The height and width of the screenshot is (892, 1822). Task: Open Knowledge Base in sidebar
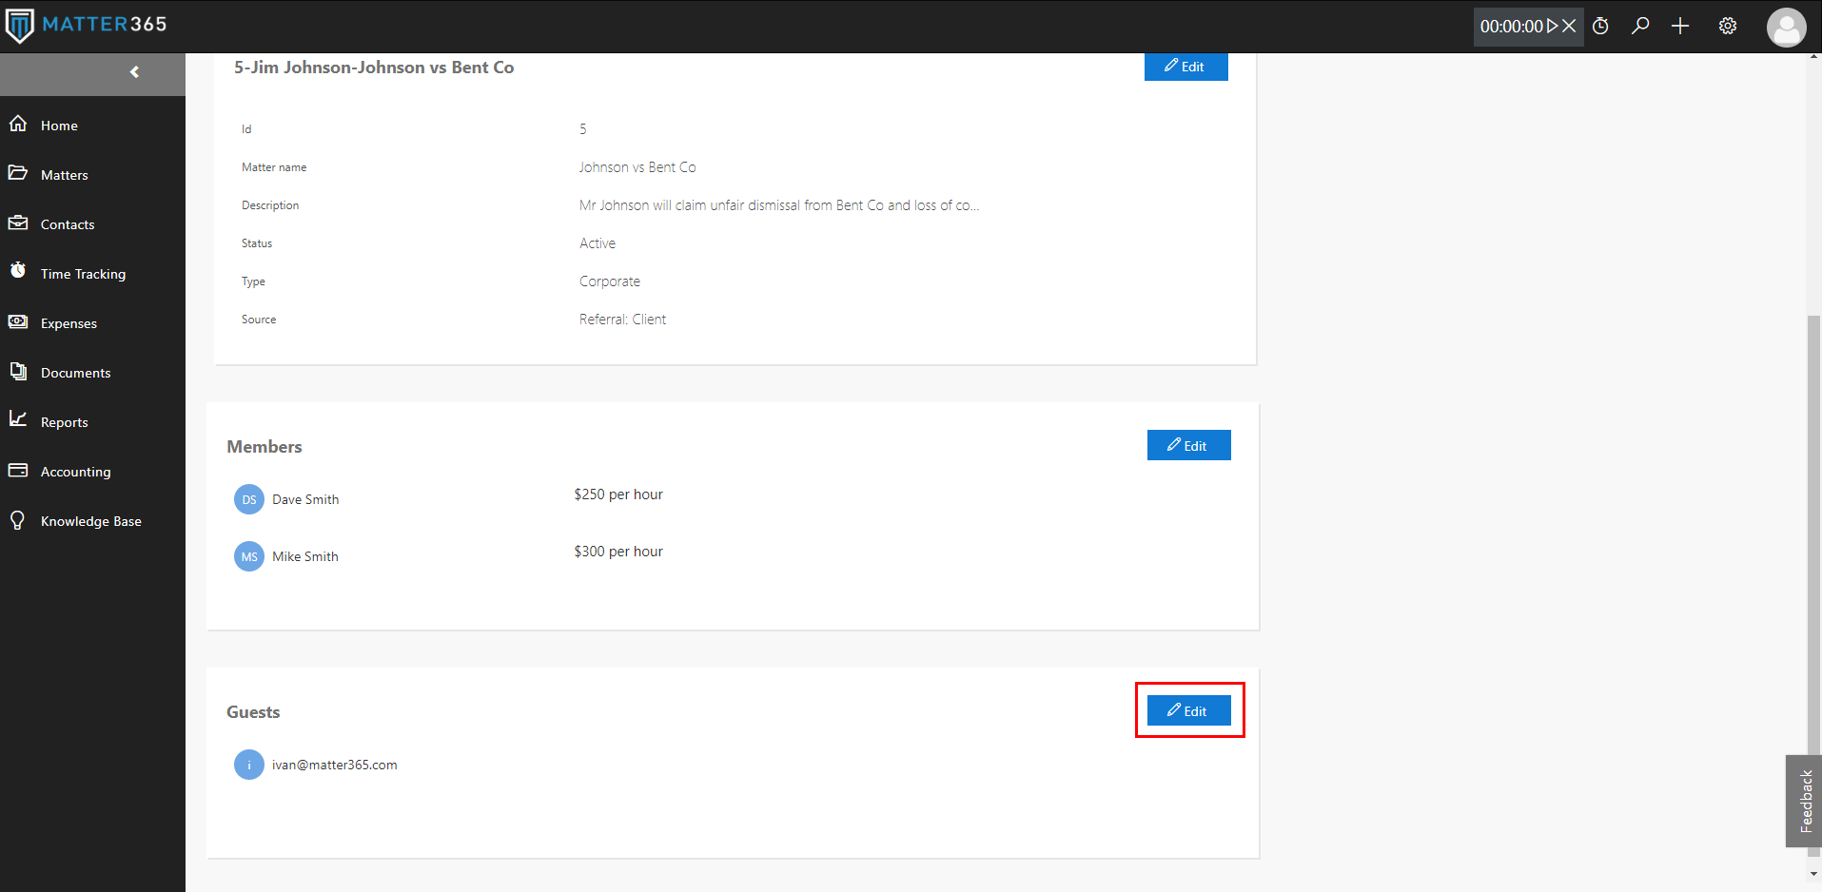92,521
